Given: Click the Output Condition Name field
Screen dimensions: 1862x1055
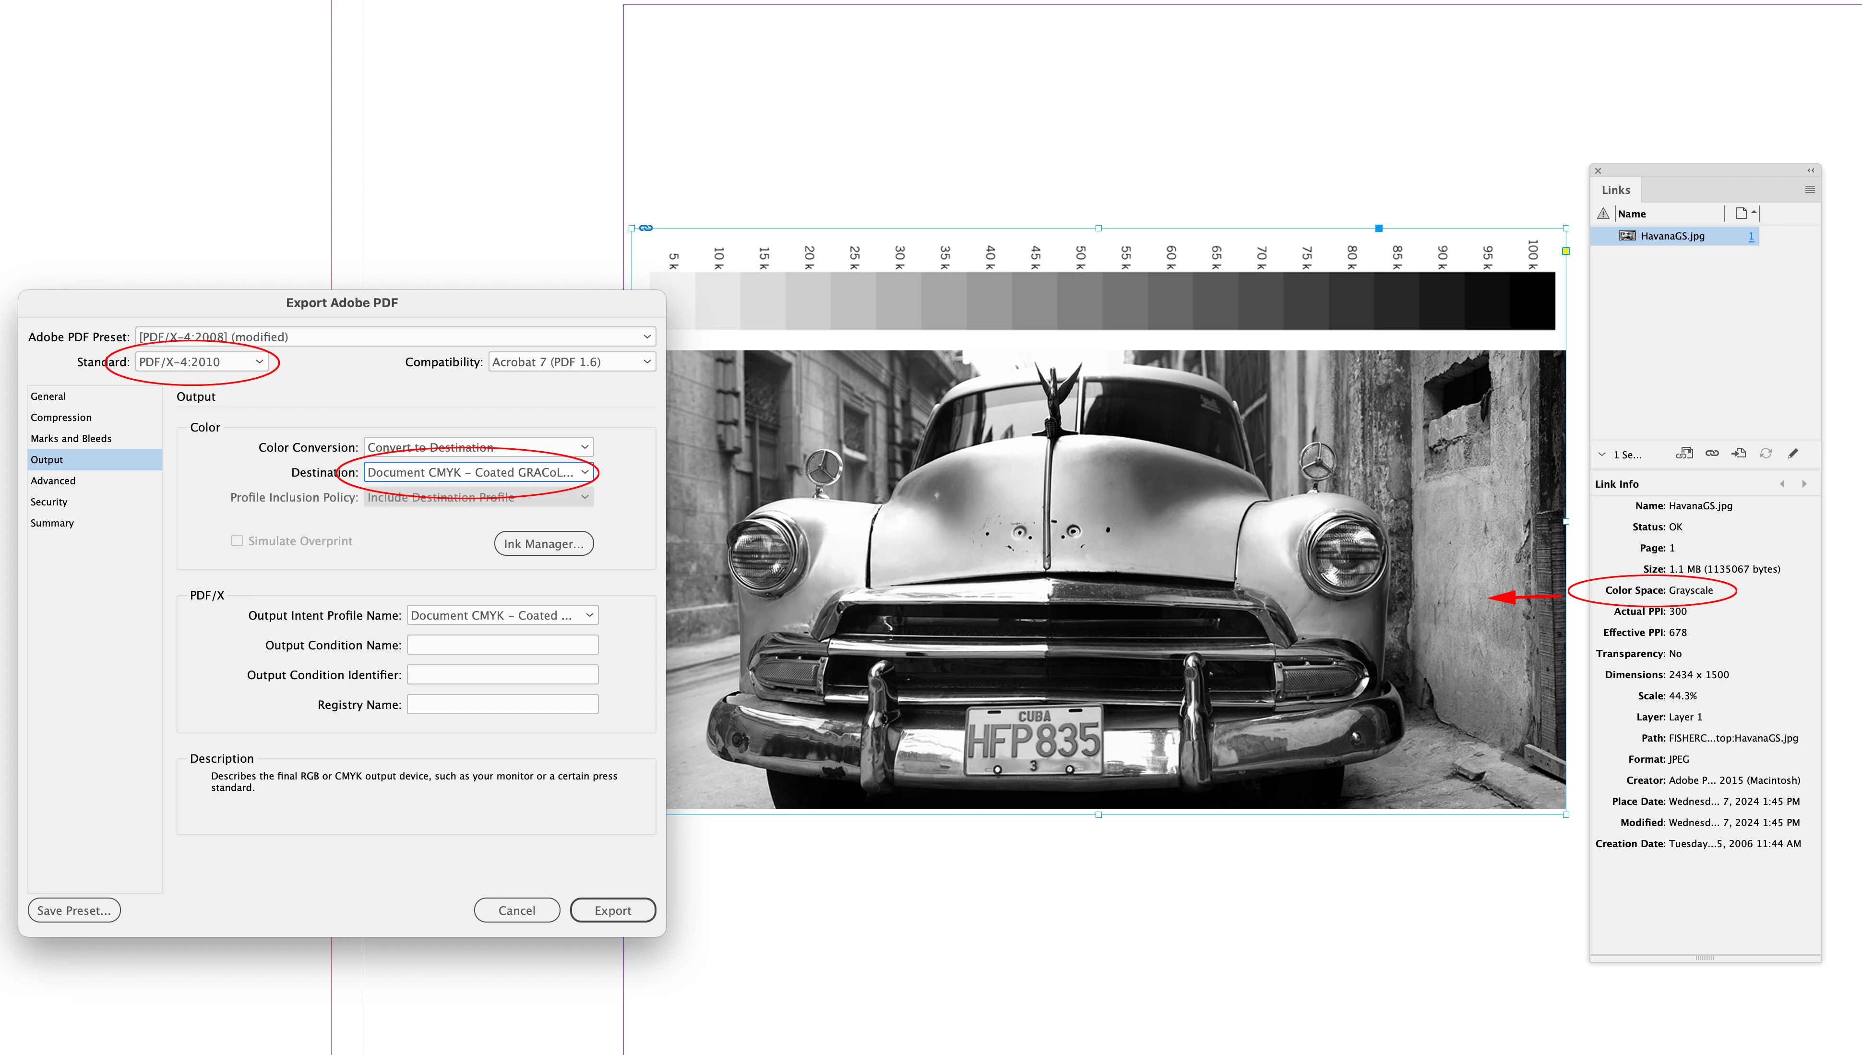Looking at the screenshot, I should pyautogui.click(x=502, y=645).
